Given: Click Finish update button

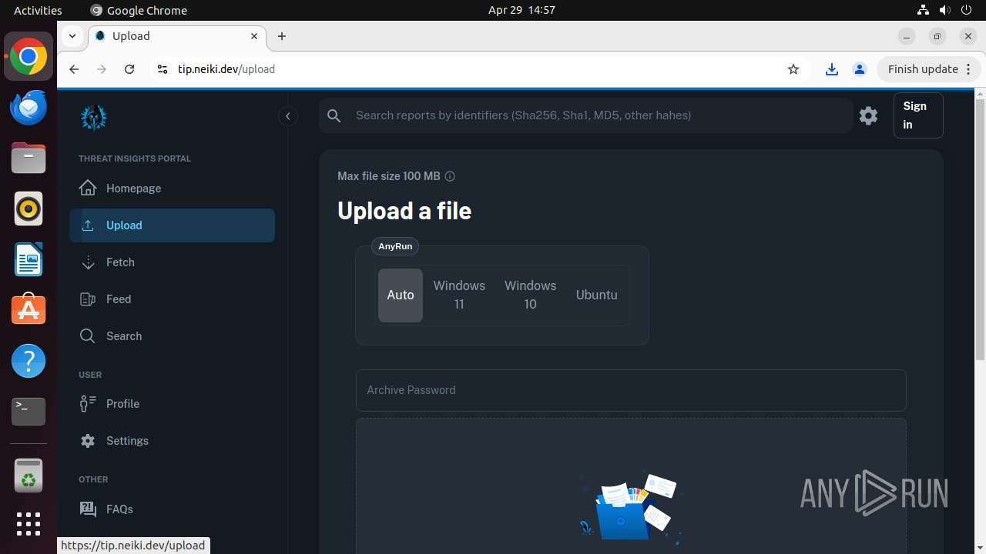Looking at the screenshot, I should [x=923, y=69].
